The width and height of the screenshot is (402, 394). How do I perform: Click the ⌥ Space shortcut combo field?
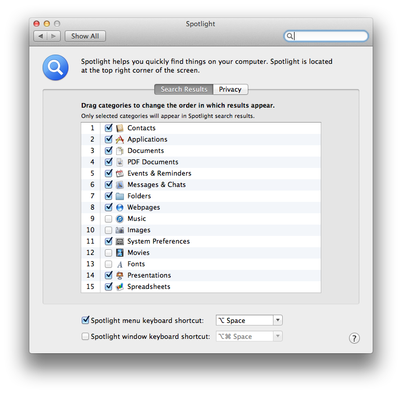click(245, 320)
